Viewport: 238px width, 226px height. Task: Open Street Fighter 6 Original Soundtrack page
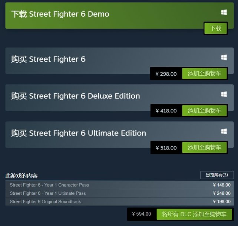pos(120,202)
